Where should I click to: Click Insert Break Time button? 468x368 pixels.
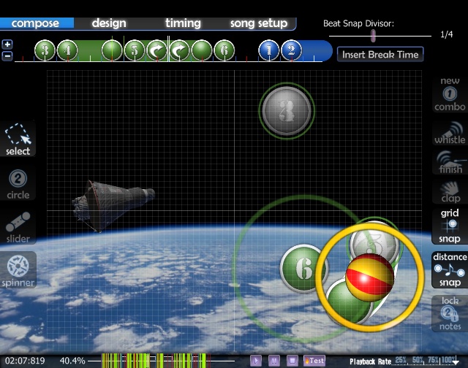pos(380,55)
